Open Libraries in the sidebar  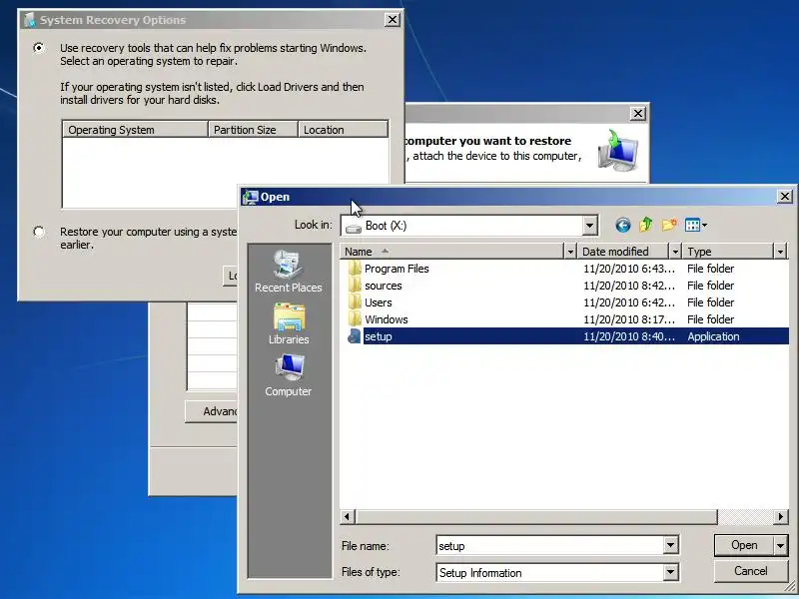(x=289, y=323)
